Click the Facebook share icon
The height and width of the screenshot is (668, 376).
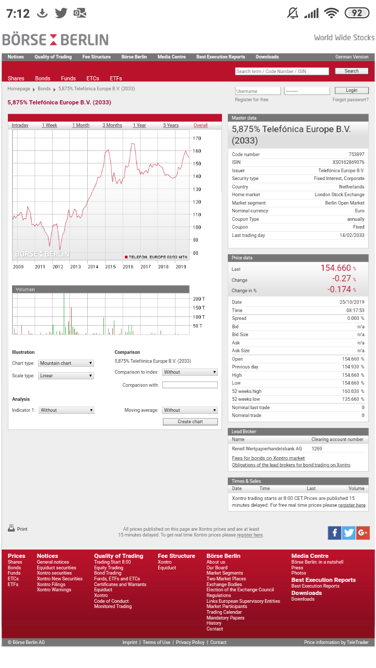(x=334, y=533)
